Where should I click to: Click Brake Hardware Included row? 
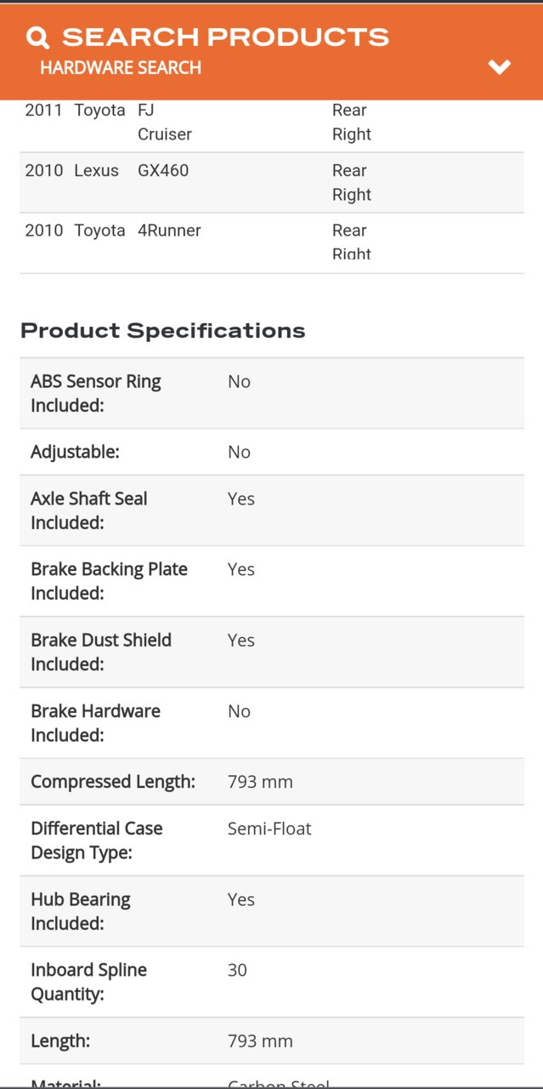pyautogui.click(x=272, y=722)
